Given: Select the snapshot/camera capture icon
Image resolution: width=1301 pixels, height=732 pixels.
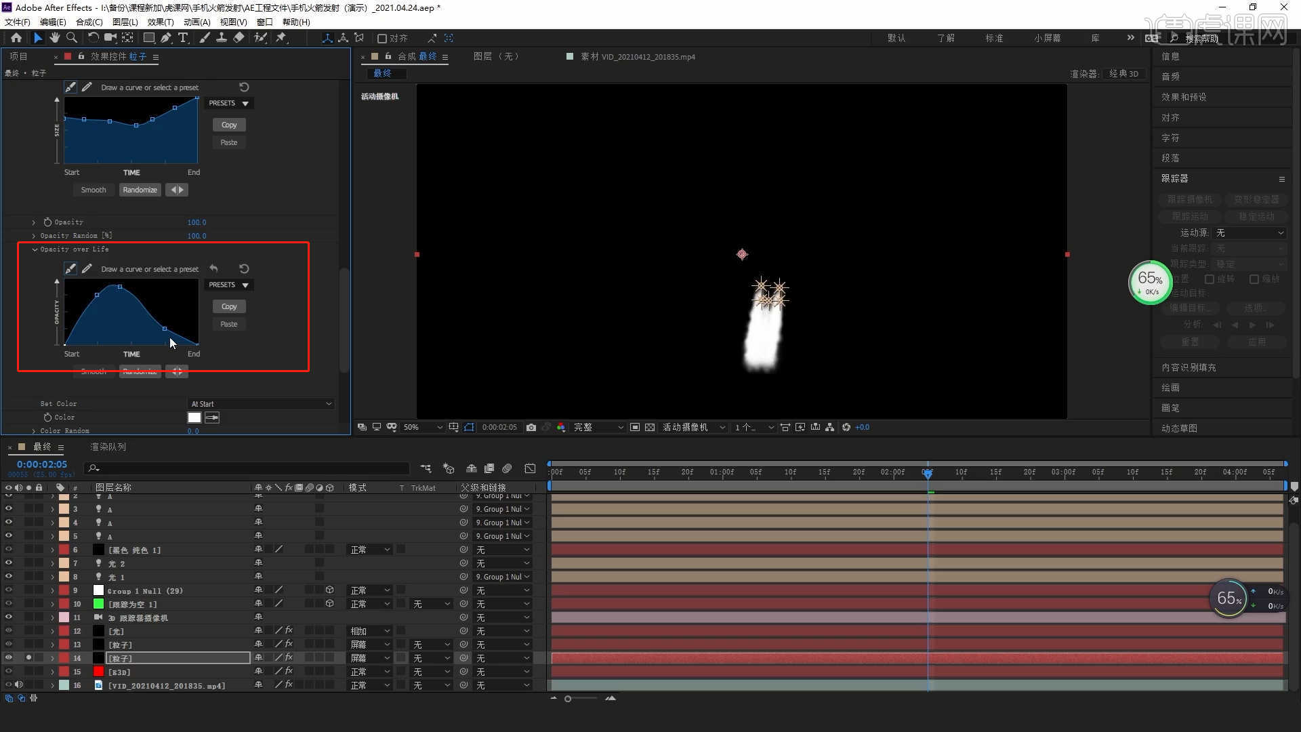Looking at the screenshot, I should tap(533, 427).
